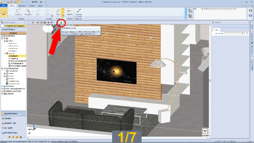
Task: Click the second yellow icon under BIM VIDEO studio
Action: coord(13,137)
